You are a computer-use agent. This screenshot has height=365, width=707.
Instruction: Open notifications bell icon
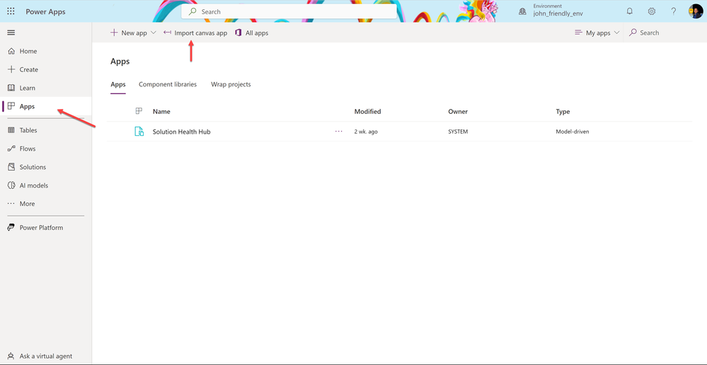click(x=630, y=12)
